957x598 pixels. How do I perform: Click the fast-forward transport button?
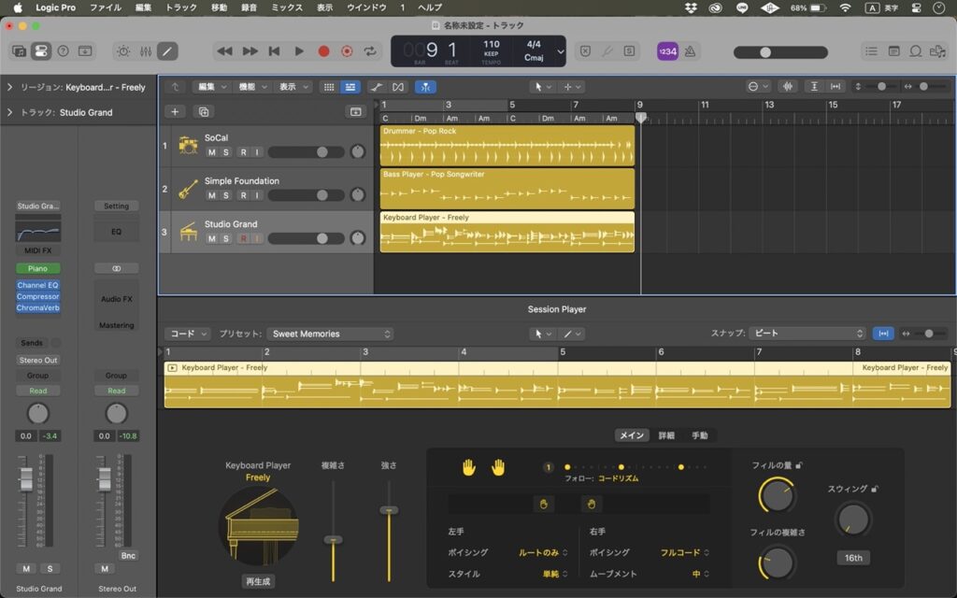pos(250,51)
